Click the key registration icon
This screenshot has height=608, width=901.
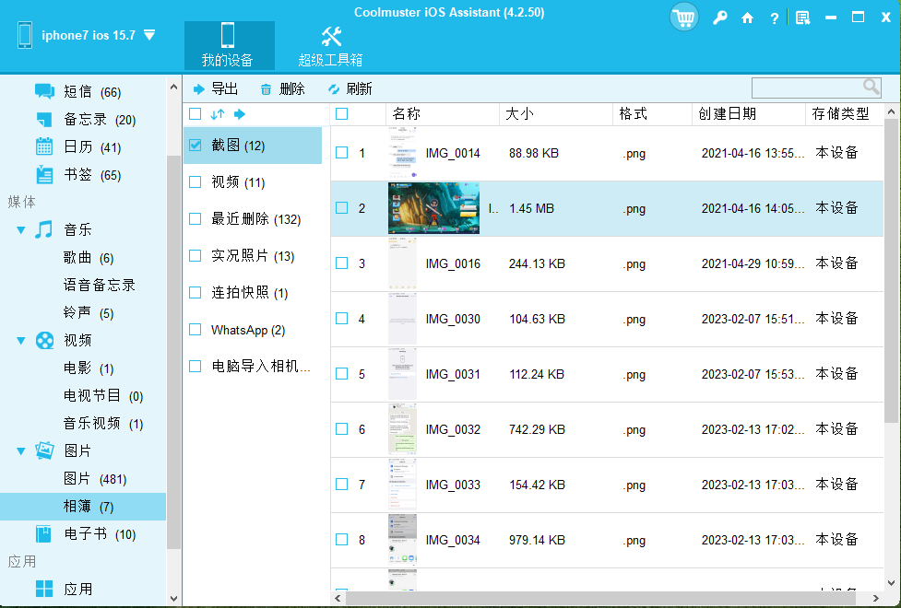720,18
